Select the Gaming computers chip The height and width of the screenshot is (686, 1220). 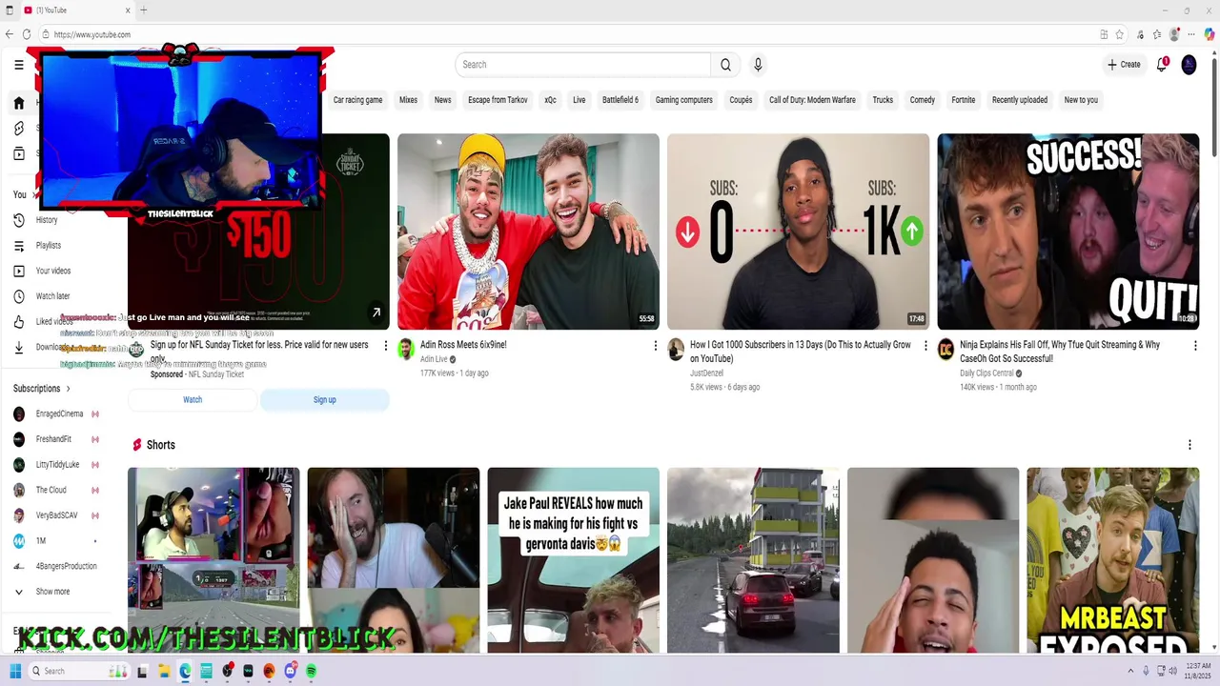coord(683,100)
